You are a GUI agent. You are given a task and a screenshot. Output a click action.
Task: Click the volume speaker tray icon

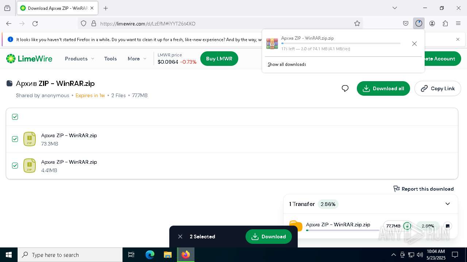click(x=420, y=255)
